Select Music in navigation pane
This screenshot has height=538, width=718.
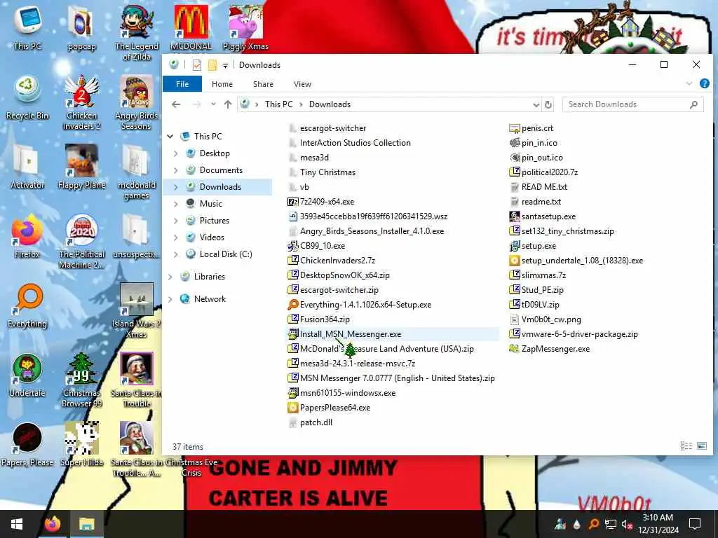coord(210,204)
